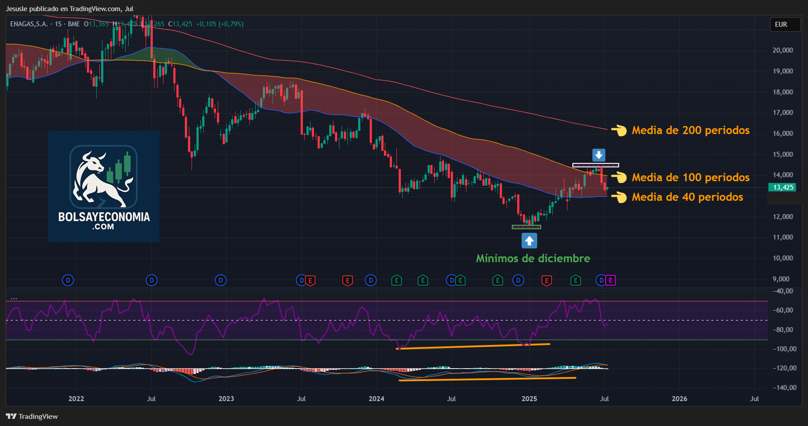Viewport: 808px width, 426px height.
Task: Click the −100,00 indicator axis label
Action: 784,349
